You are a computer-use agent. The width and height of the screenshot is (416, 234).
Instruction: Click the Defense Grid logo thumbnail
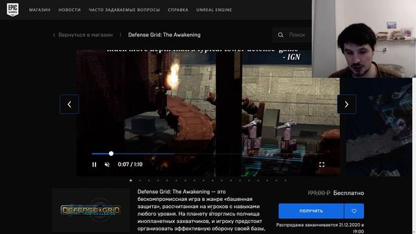tap(91, 210)
